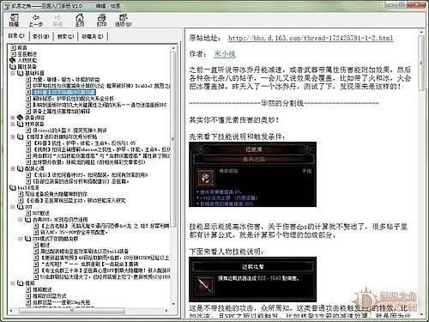Viewport: 429px width, 322px height.
Task: Open the bbs.d.163.com thread URL link
Action: point(311,38)
